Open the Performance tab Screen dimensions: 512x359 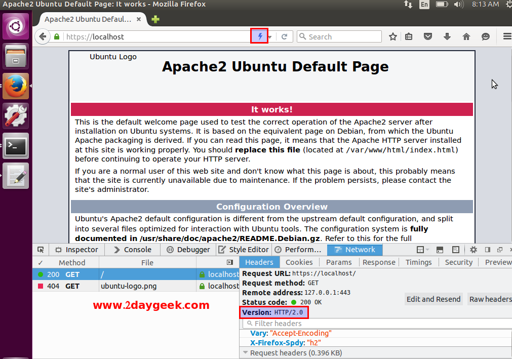[298, 250]
